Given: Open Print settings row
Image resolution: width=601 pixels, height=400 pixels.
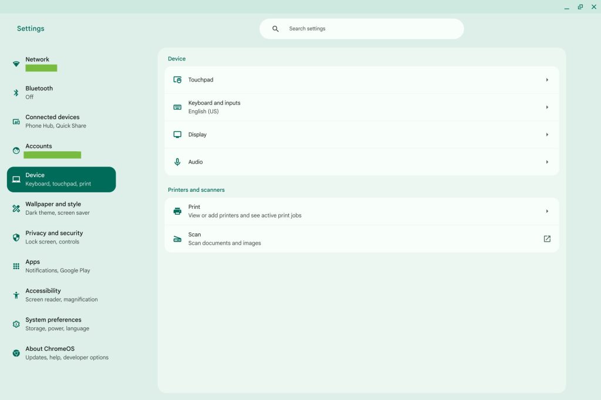Looking at the screenshot, I should pyautogui.click(x=362, y=211).
